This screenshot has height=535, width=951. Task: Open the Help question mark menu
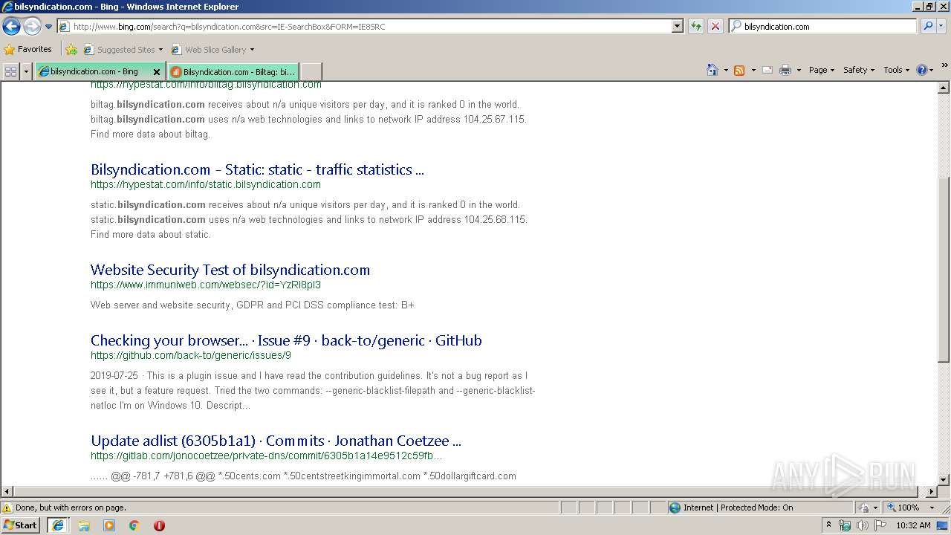coord(924,70)
